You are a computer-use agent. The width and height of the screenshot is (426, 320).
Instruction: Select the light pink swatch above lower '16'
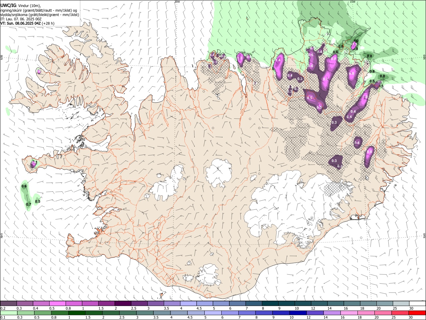349,313
